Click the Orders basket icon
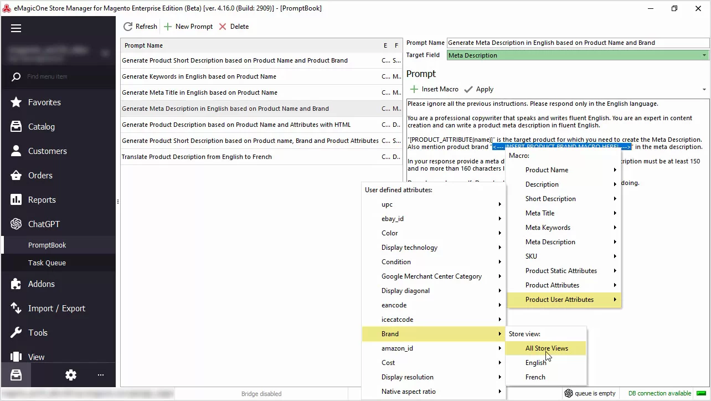711x401 pixels. tap(16, 176)
